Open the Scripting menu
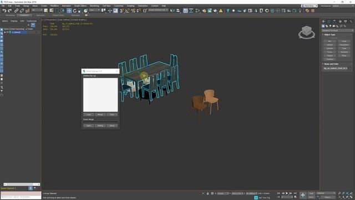The width and height of the screenshot is (355, 200). 131,6
